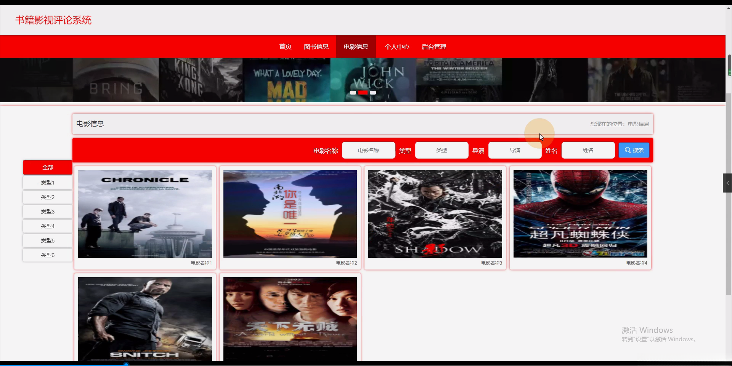Click the 电影名称2 caption
This screenshot has height=366, width=732.
pyautogui.click(x=347, y=263)
